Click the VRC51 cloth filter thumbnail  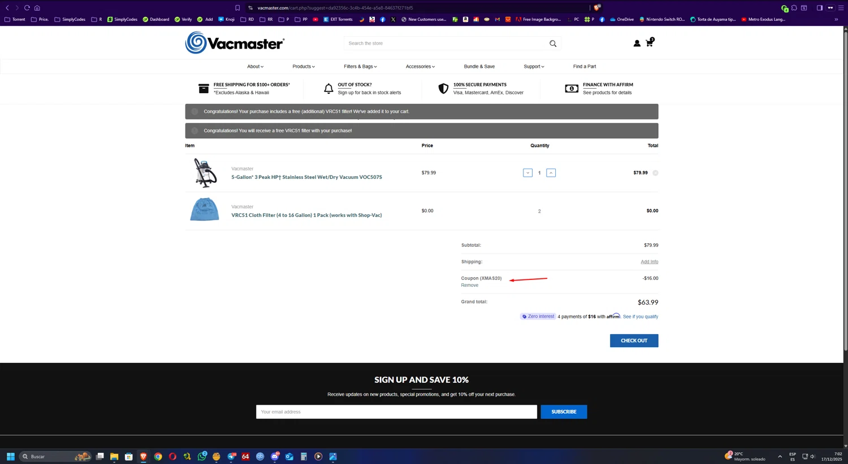205,209
